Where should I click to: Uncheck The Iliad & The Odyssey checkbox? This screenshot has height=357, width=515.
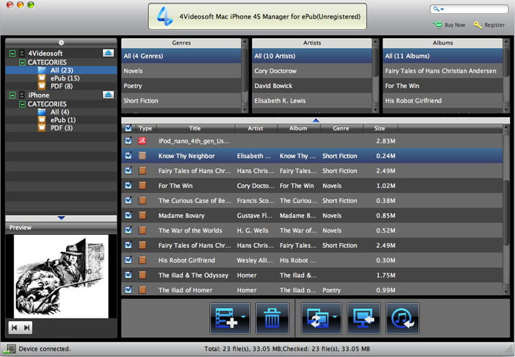click(128, 275)
